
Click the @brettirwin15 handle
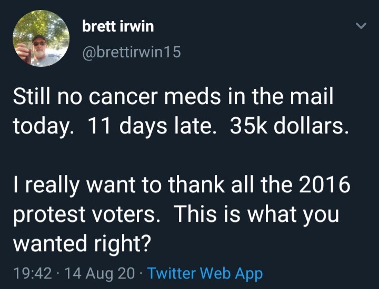pyautogui.click(x=132, y=51)
